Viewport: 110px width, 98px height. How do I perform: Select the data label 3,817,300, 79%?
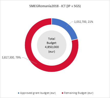[x=11, y=57]
